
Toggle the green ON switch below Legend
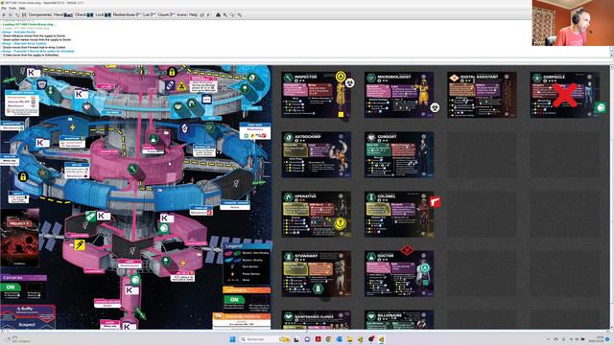[234, 300]
